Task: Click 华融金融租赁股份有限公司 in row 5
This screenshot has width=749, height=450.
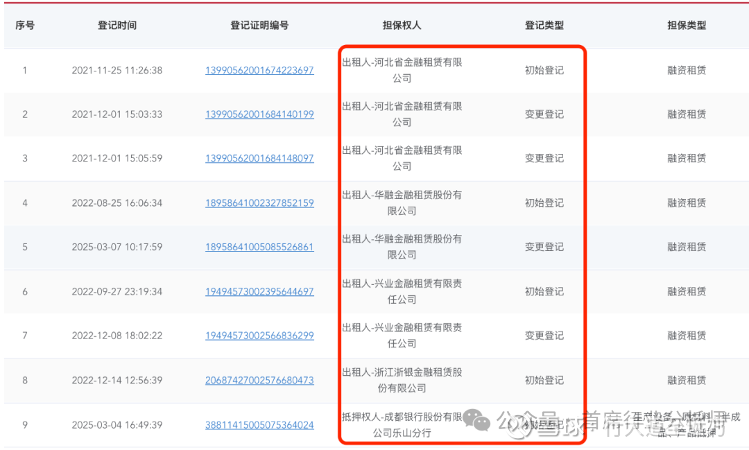Action: (x=402, y=247)
